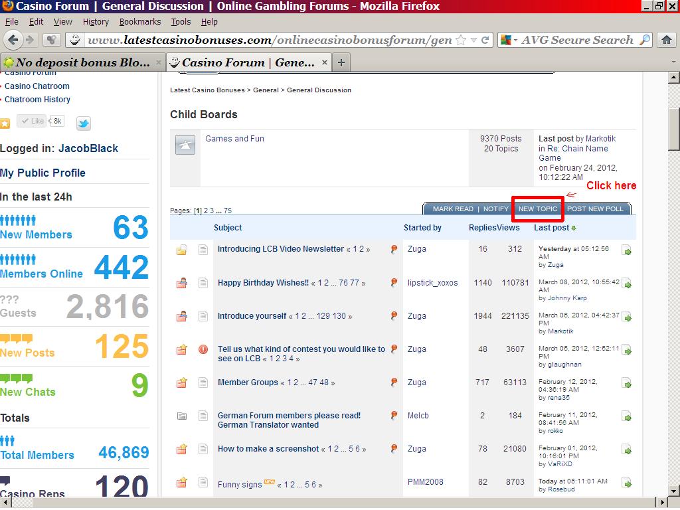Go to last post of Happy Birthday Wishes
This screenshot has height=510, width=680.
point(627,284)
